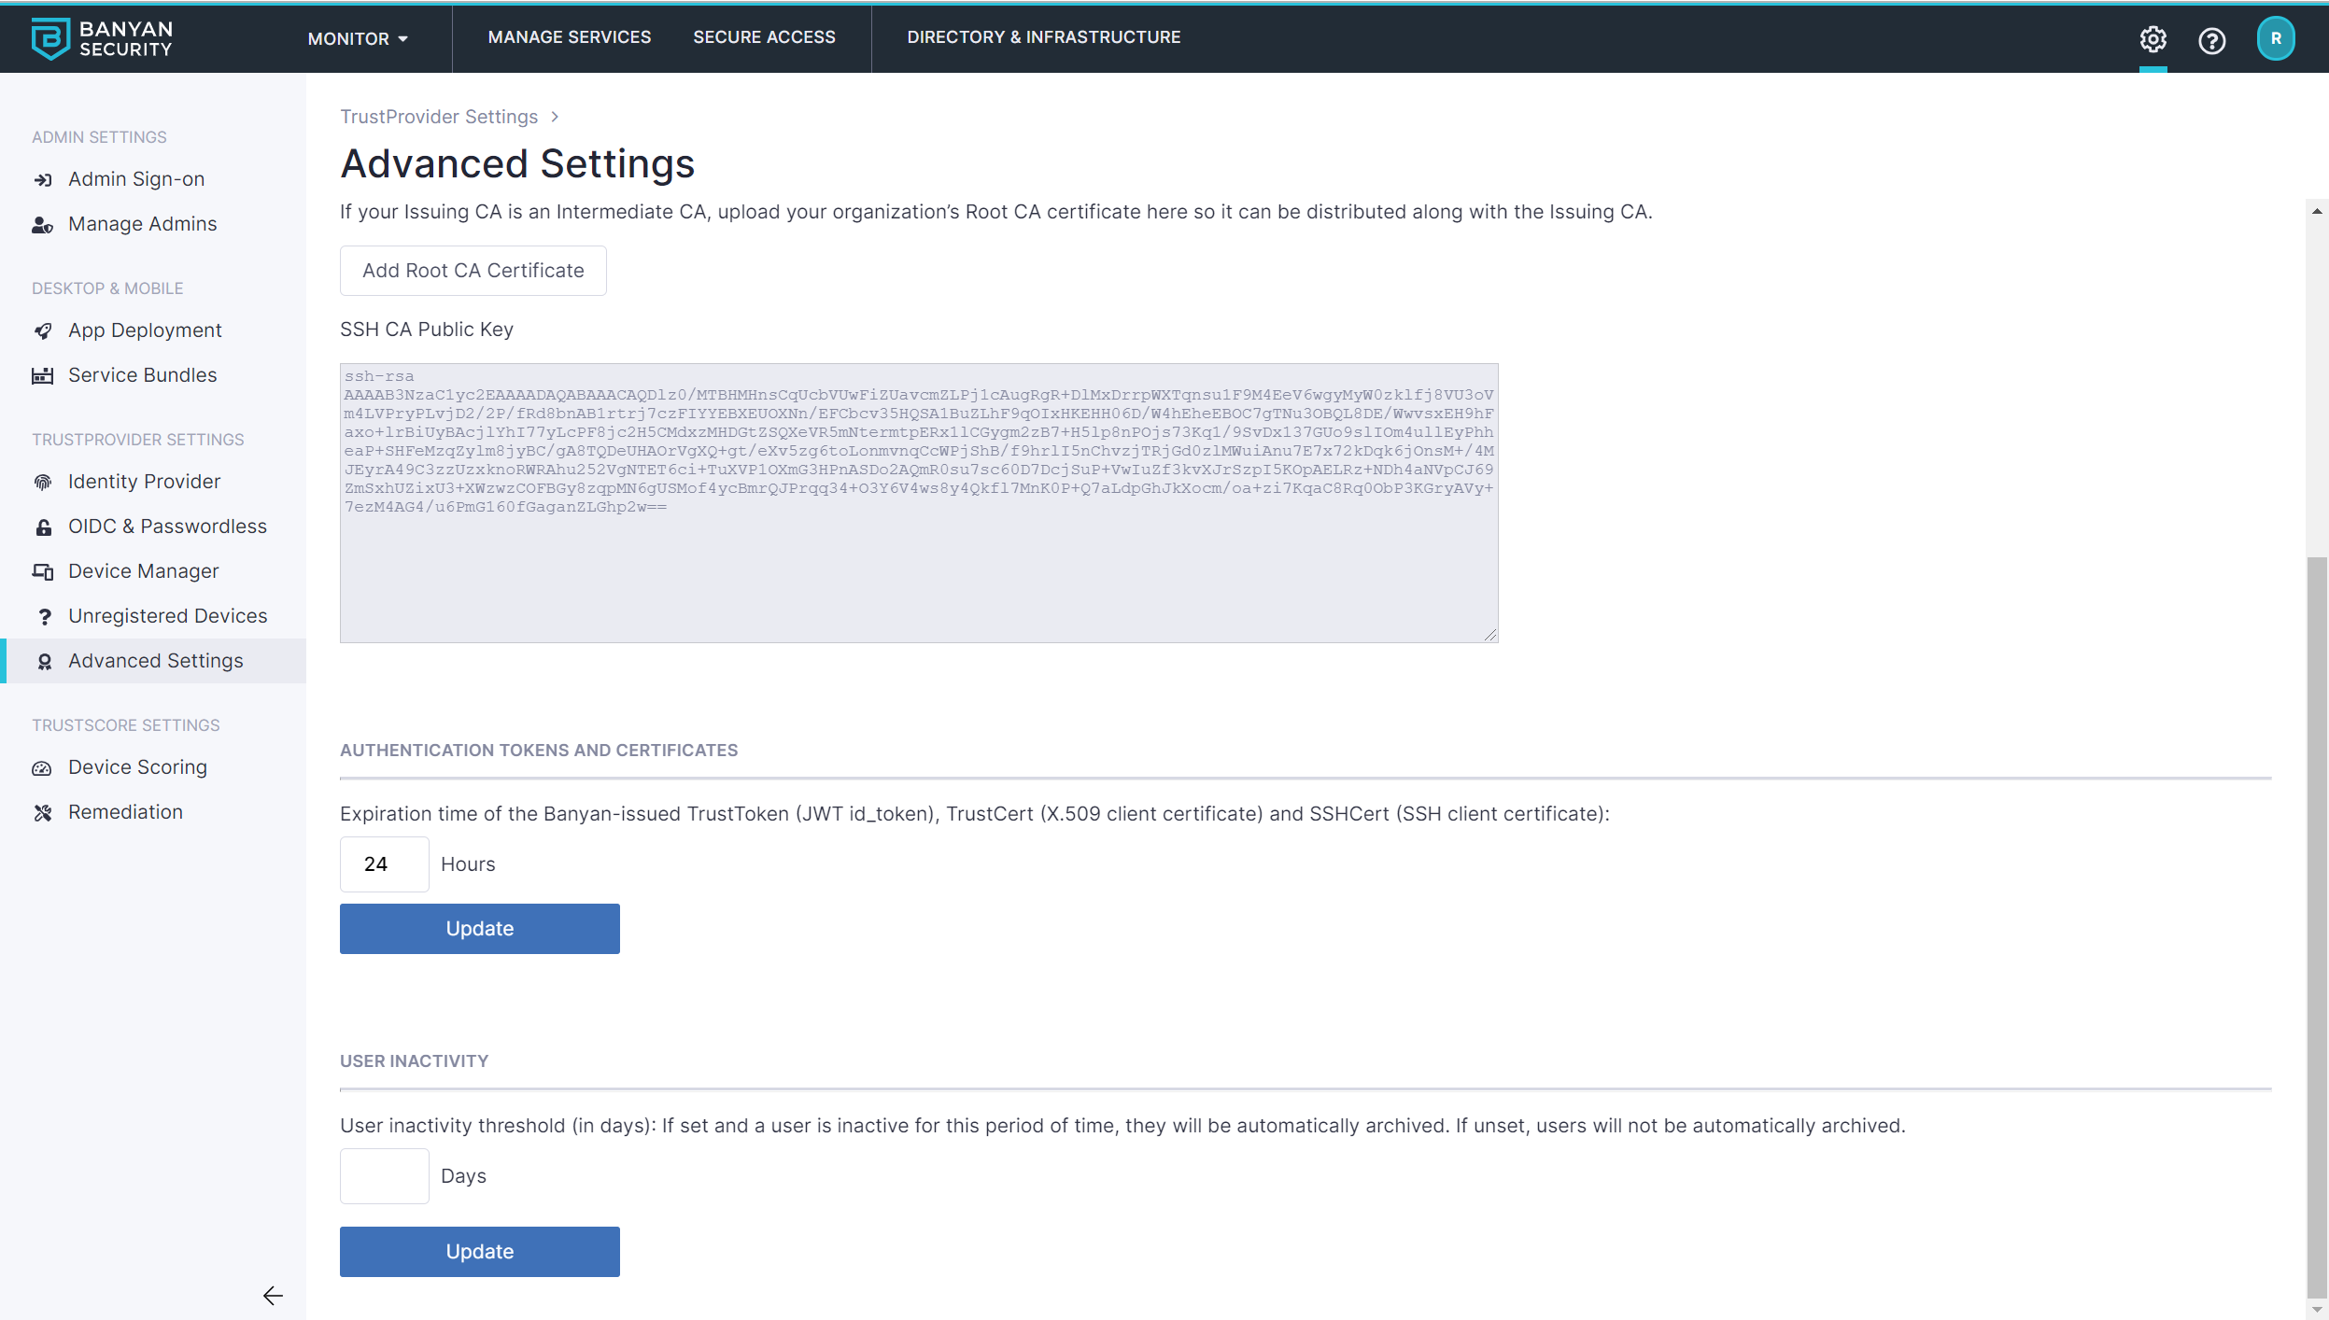Click the Device Scoring gauge icon
The width and height of the screenshot is (2329, 1320).
coord(43,767)
